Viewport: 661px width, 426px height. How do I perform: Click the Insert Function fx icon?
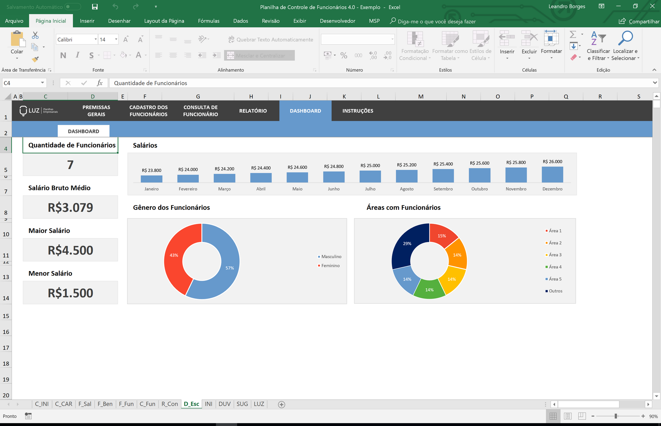(100, 83)
